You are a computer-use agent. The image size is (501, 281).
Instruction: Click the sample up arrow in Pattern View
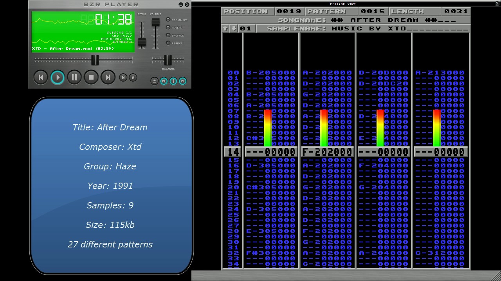(225, 28)
